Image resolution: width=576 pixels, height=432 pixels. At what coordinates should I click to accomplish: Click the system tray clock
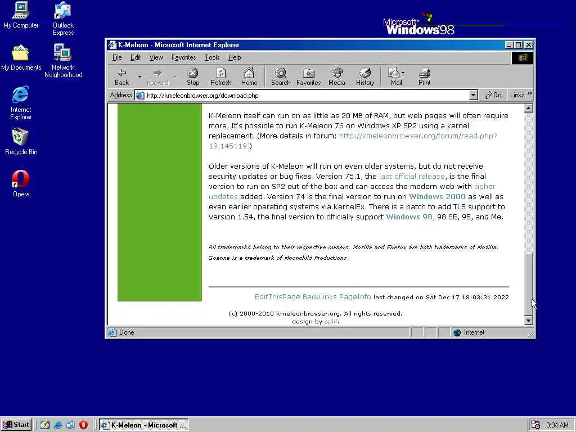click(x=557, y=425)
